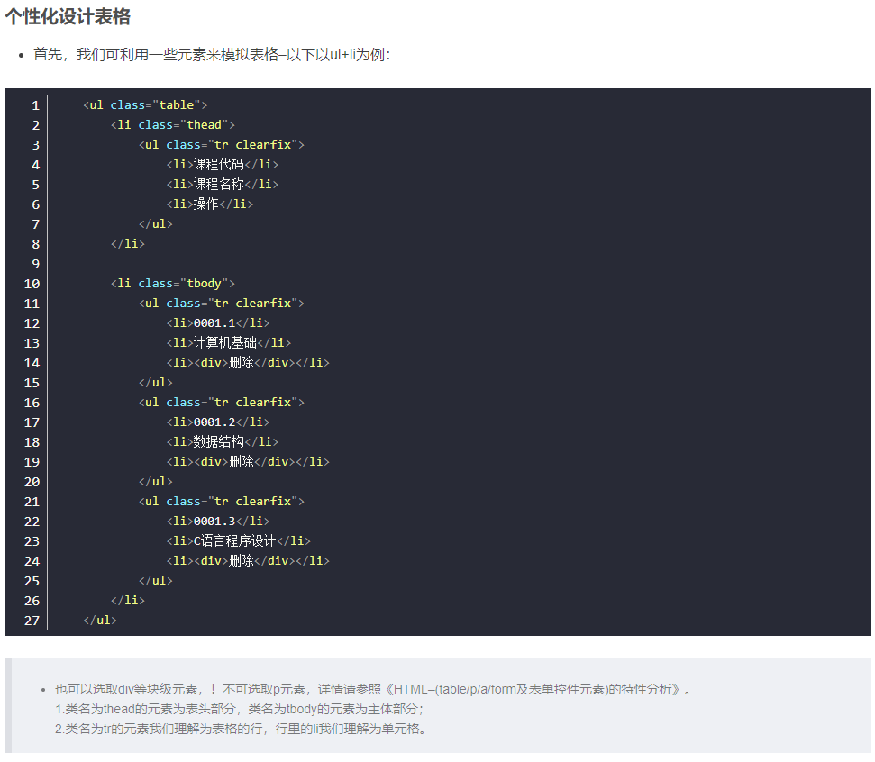Screen dimensions: 875x762
Task: Click '删除' div on code line 14
Action: 242,363
